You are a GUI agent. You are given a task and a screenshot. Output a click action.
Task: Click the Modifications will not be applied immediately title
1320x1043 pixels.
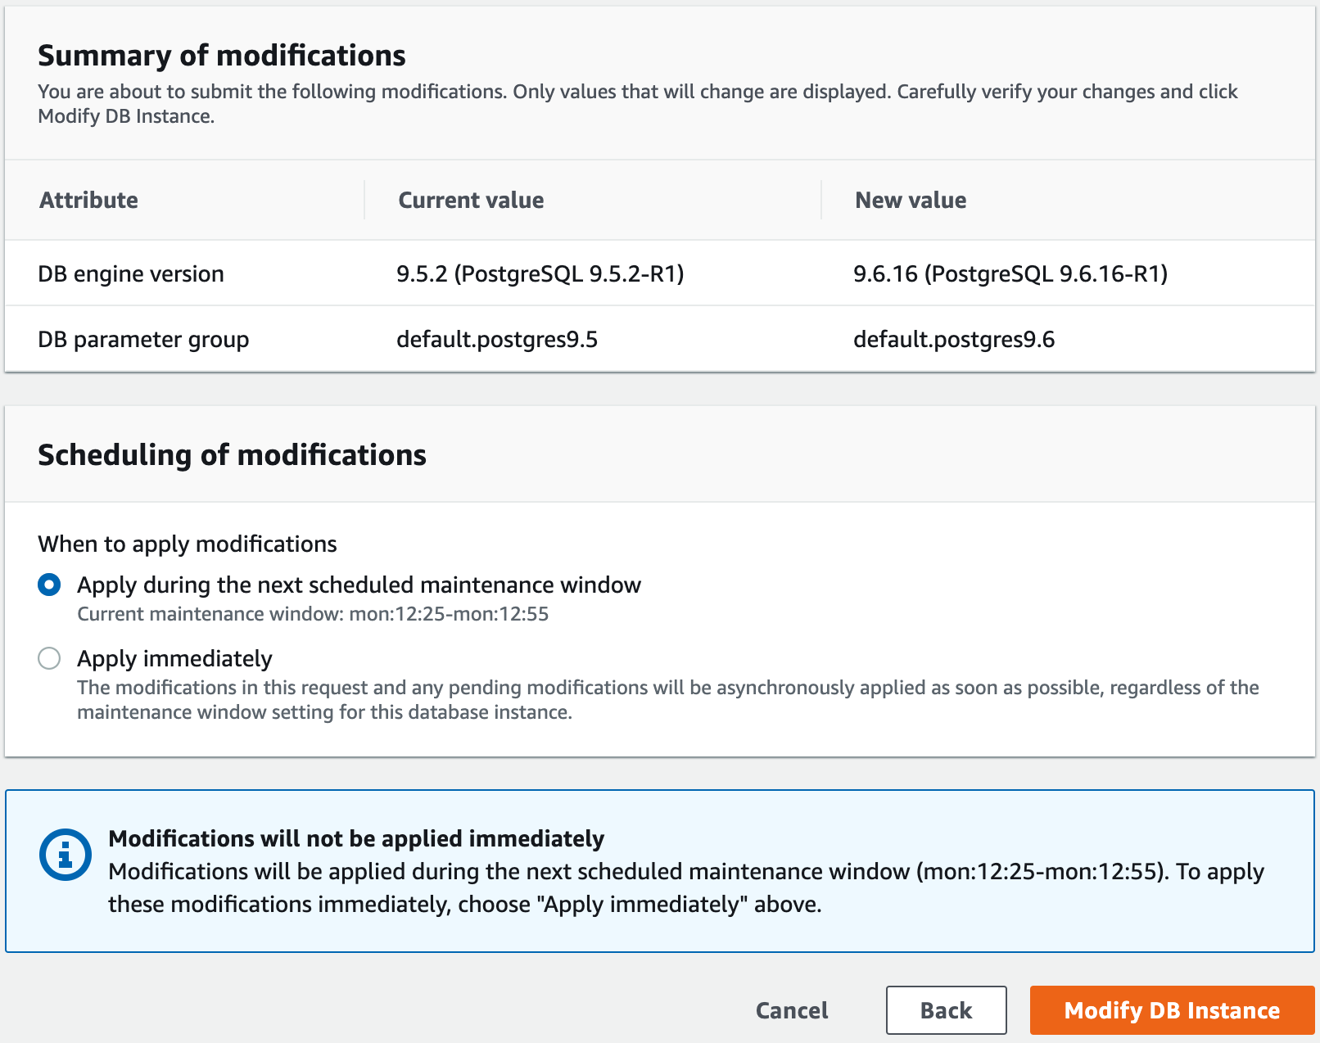356,838
